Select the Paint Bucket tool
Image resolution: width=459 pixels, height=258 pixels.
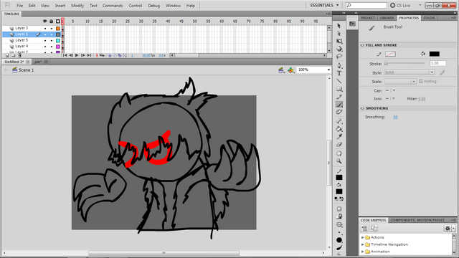[x=339, y=129]
